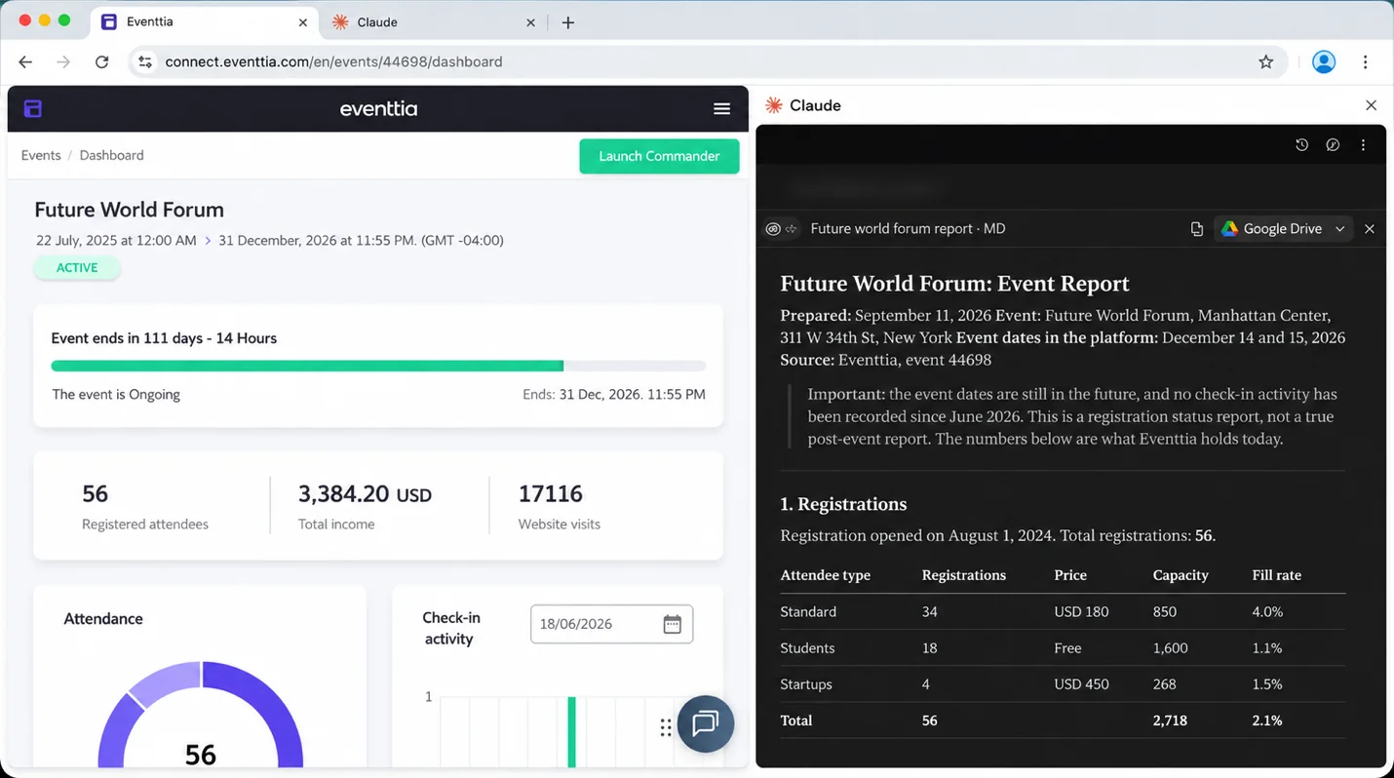Click the 17116 website visits stat

(x=560, y=506)
